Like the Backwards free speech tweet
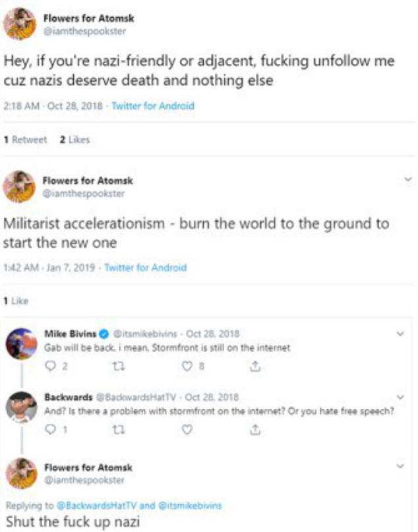The image size is (418, 532). tap(187, 430)
